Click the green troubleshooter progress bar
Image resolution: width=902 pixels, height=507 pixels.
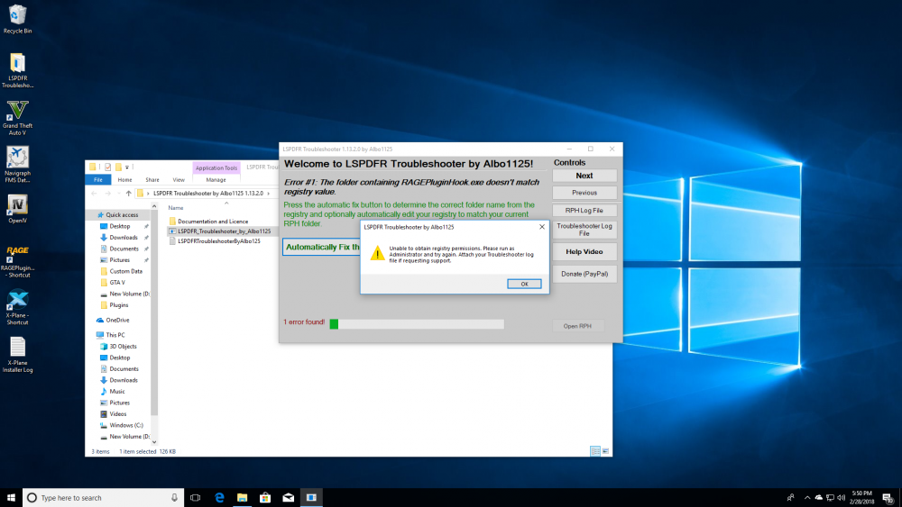pos(417,324)
